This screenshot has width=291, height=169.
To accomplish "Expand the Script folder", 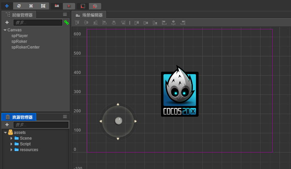I will click(11, 144).
